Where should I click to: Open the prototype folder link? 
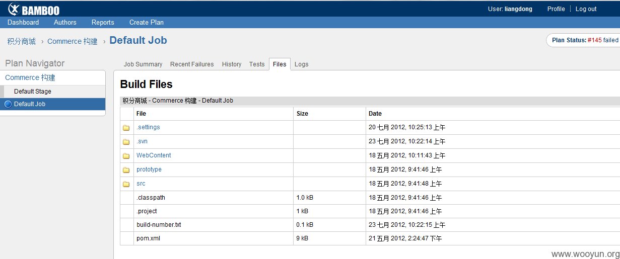click(x=149, y=169)
